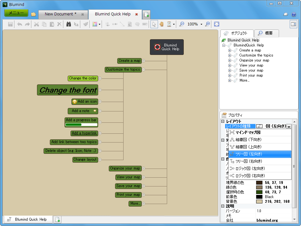Click the 境界線の色 color swatch
301x226 pixels.
tap(259, 183)
